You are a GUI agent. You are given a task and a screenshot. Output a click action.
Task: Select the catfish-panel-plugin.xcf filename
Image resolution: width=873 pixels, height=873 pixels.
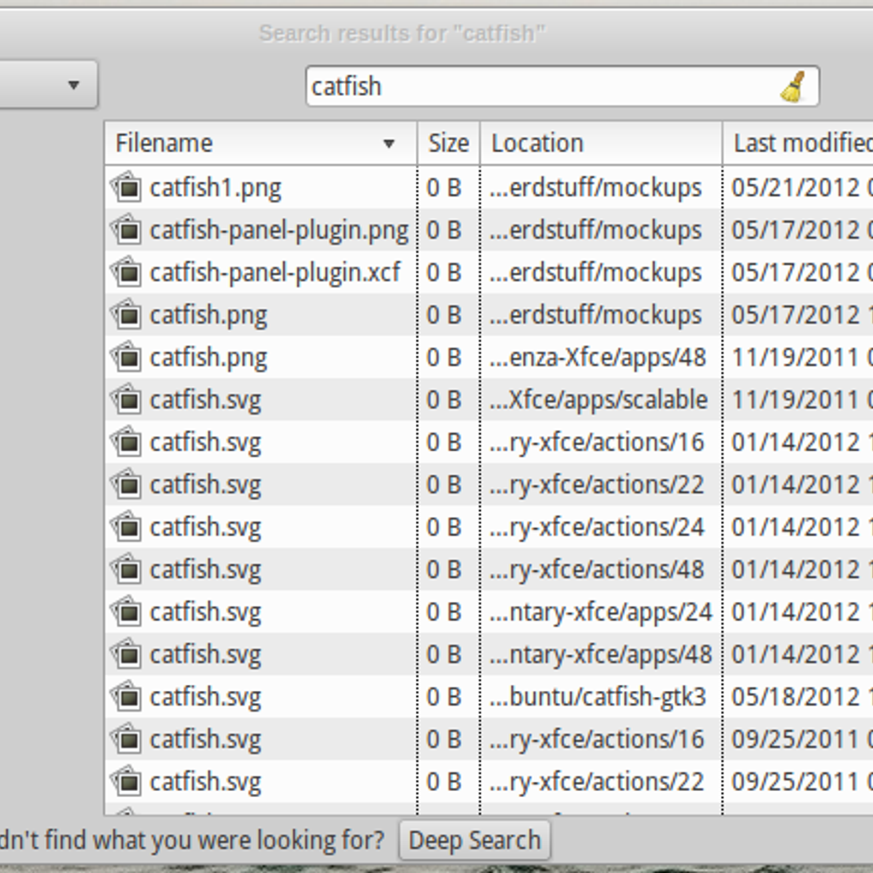[x=275, y=274]
